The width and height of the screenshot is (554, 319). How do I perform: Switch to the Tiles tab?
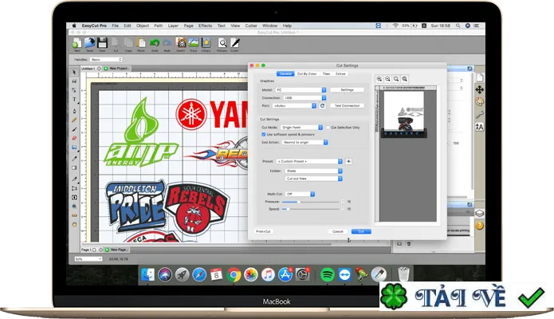326,73
